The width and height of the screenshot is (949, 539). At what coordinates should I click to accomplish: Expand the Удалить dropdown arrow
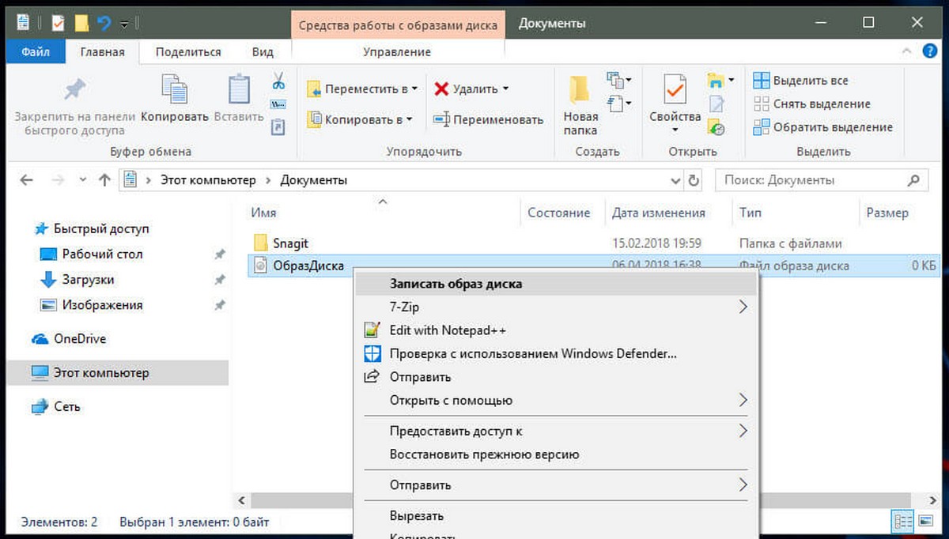coord(505,89)
